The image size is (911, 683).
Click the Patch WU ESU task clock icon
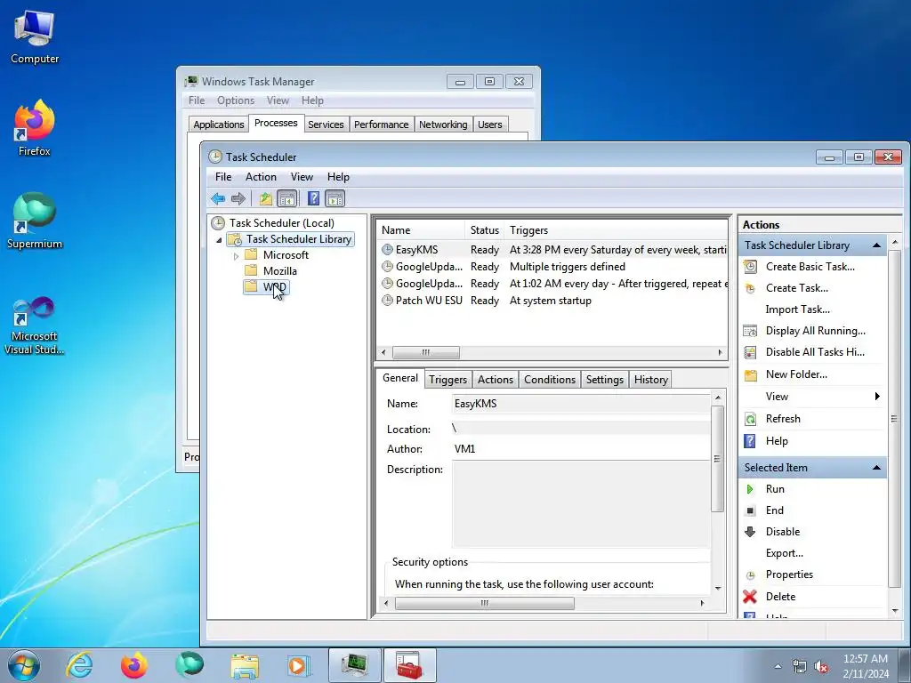387,301
